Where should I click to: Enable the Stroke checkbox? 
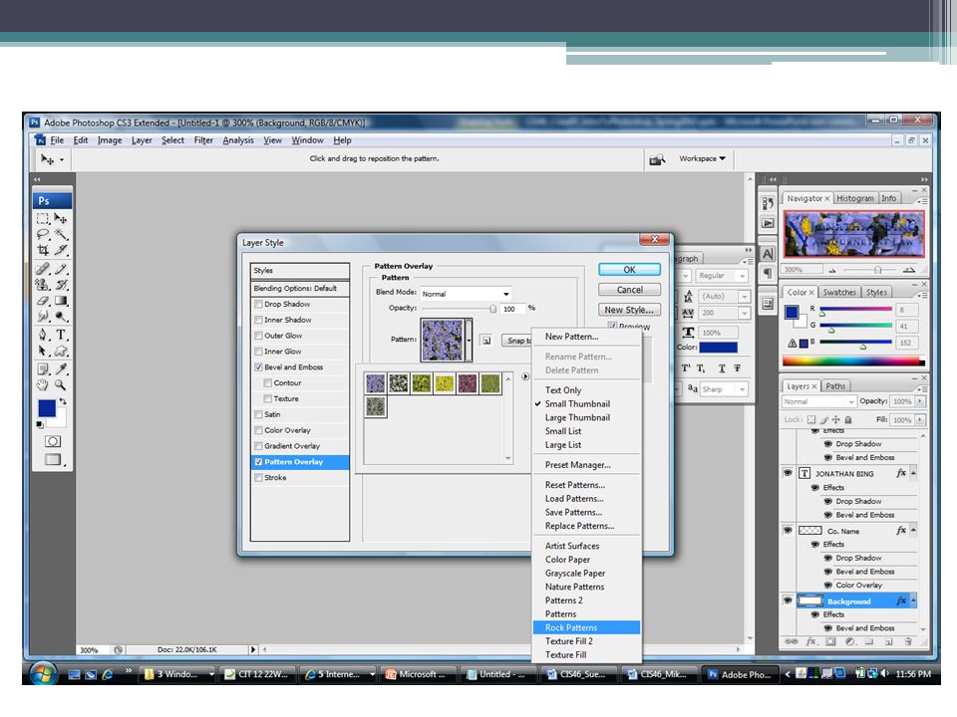[259, 477]
